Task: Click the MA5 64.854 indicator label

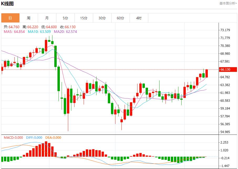Action: (x=14, y=32)
